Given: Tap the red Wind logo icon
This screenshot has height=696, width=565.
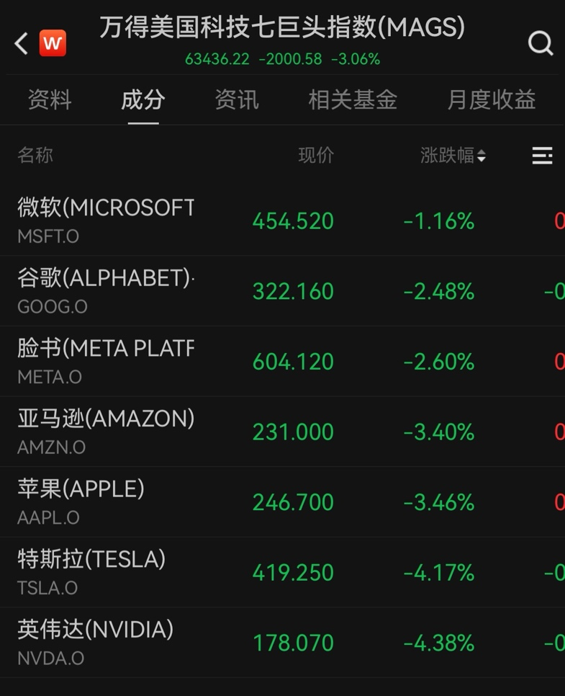Looking at the screenshot, I should (53, 43).
